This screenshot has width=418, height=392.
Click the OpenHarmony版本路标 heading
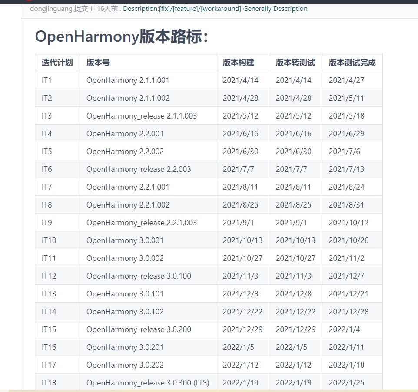(x=122, y=37)
